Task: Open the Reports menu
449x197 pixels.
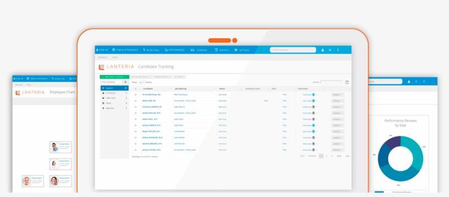Action: click(222, 50)
